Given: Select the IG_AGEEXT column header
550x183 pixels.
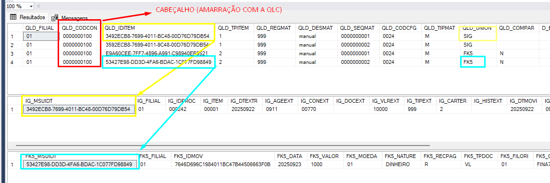Looking at the screenshot, I should 281,100.
